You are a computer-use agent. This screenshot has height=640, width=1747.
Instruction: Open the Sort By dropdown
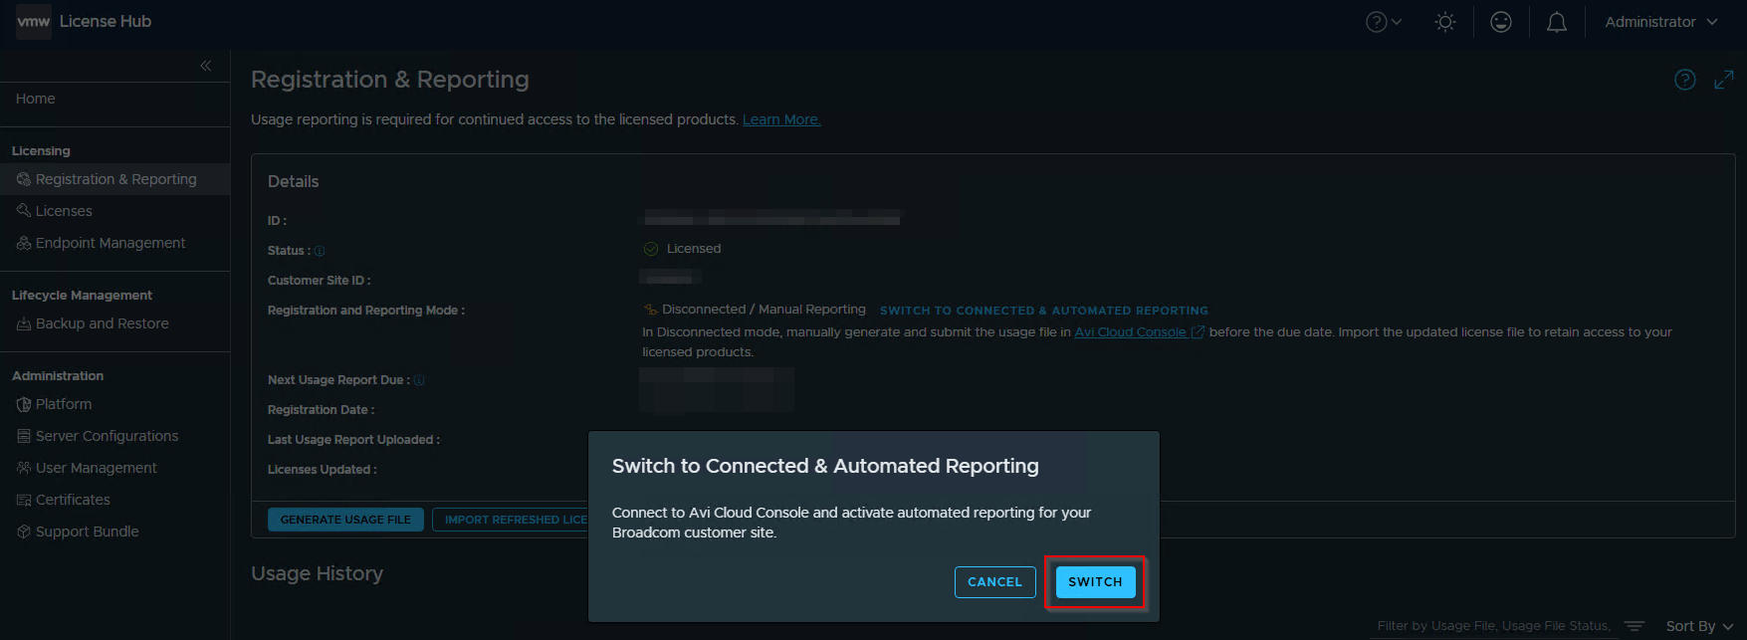[1699, 626]
